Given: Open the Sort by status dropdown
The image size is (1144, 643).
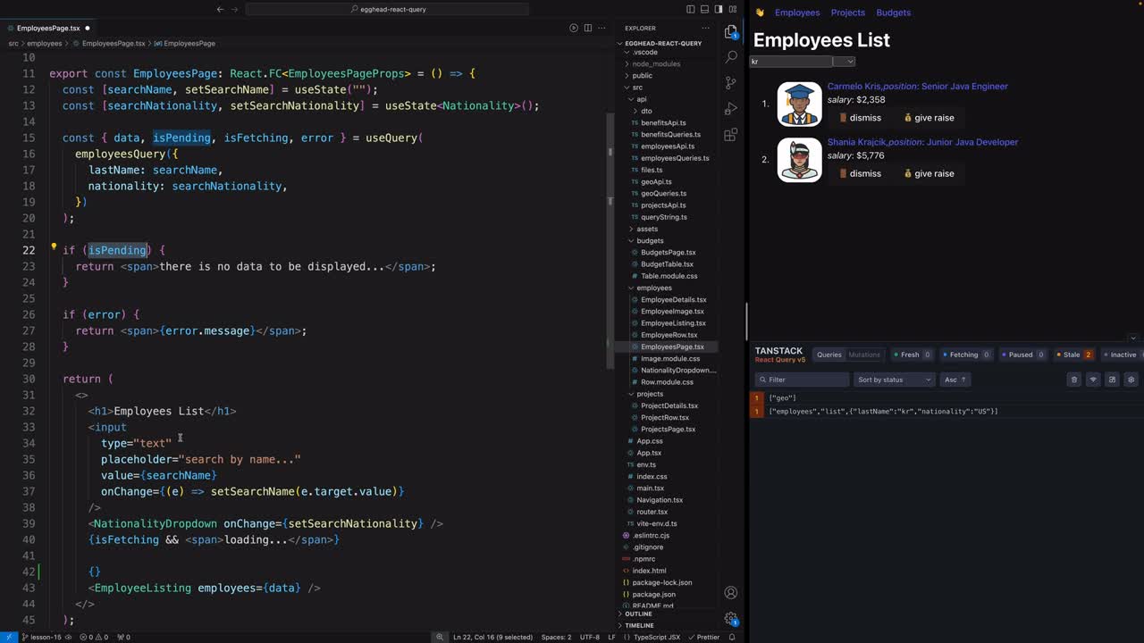Looking at the screenshot, I should point(894,380).
